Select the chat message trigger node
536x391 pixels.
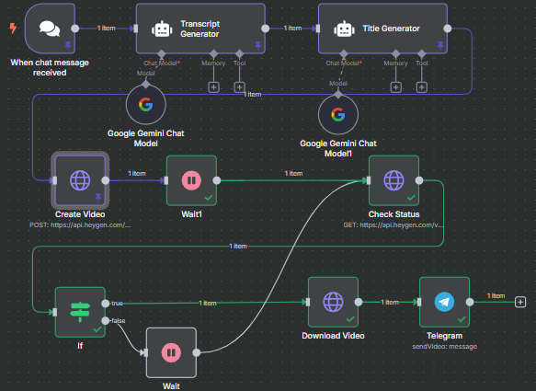point(50,29)
